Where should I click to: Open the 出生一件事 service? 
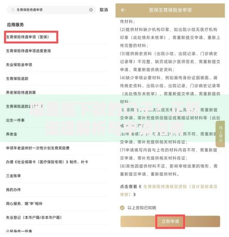15,120
